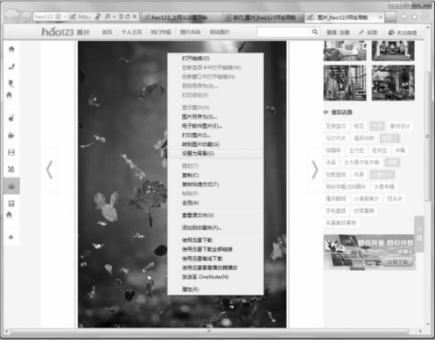Click the 手机壁纸 topic tag
The image size is (435, 340).
[x=336, y=211]
